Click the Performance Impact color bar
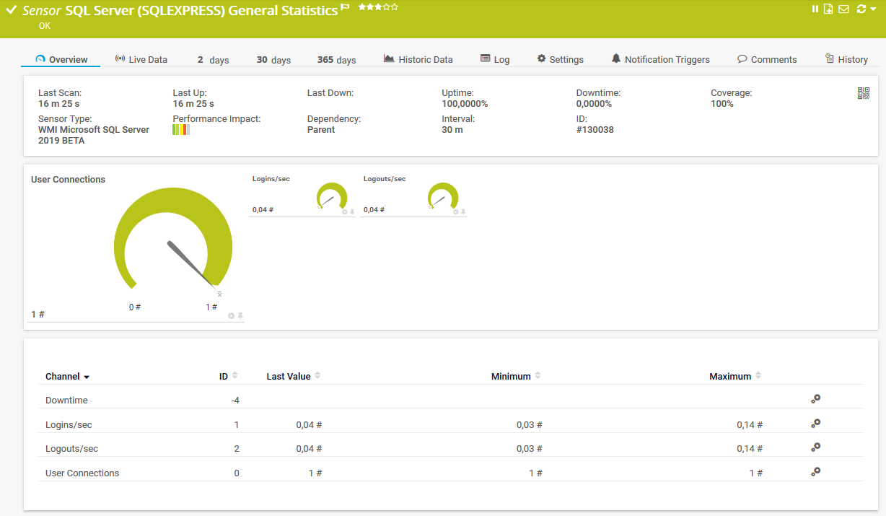Viewport: 886px width, 516px height. pos(181,130)
